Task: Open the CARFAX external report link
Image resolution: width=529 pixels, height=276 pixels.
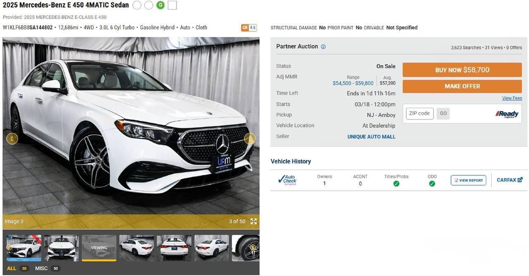Action: (510, 180)
